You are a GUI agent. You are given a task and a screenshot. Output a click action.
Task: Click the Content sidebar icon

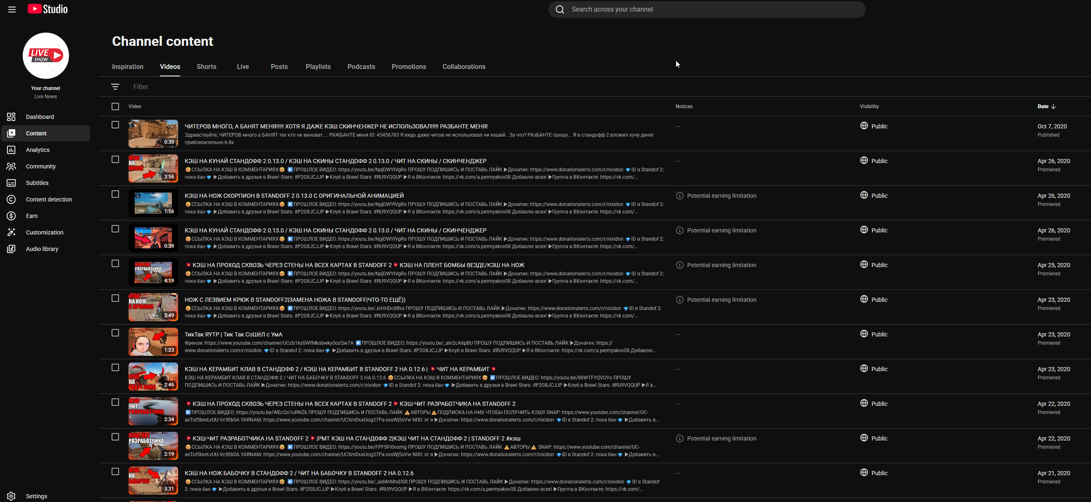coord(12,133)
